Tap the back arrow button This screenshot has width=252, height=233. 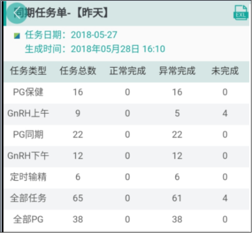pos(17,13)
